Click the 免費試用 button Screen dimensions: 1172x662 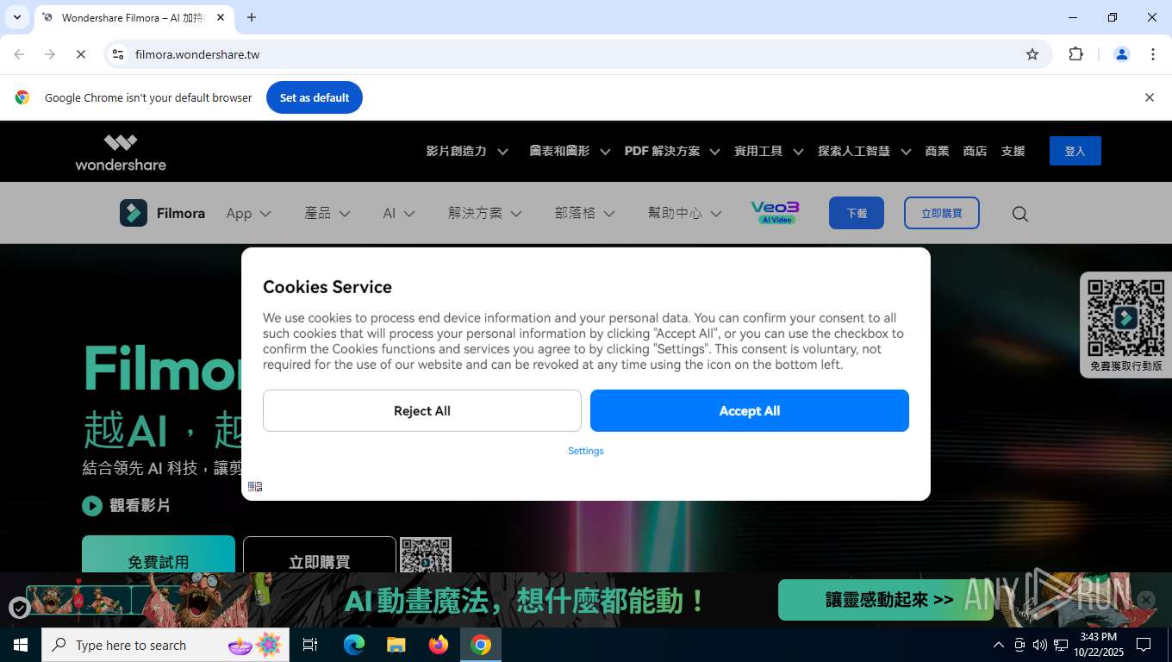(x=159, y=556)
